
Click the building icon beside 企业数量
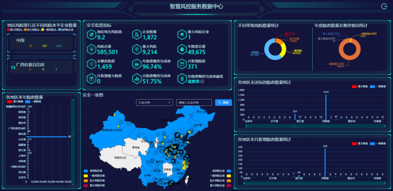[136, 35]
